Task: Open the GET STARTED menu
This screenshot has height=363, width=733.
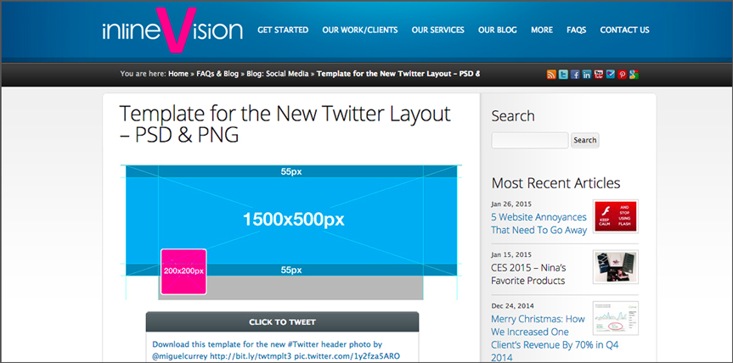Action: [283, 30]
